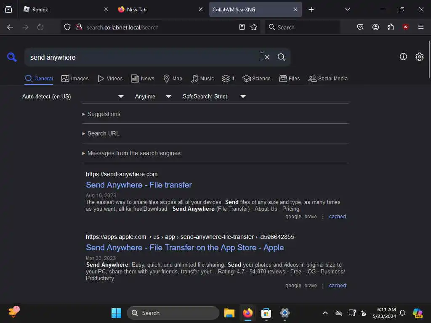
Task: Expand the Suggestions section
Action: click(101, 114)
